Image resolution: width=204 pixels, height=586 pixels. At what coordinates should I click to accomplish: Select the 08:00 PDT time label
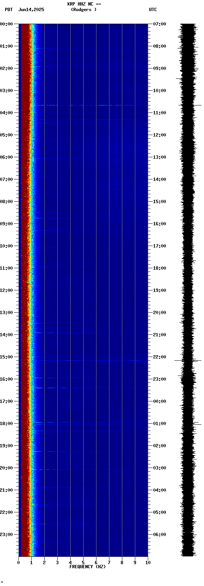[6, 202]
